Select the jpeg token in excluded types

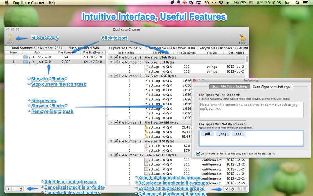point(223,134)
